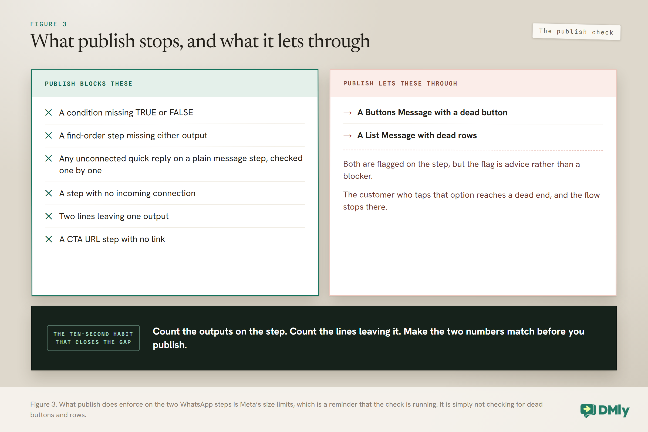
Task: Click the DMly wordmark text
Action: tap(614, 410)
